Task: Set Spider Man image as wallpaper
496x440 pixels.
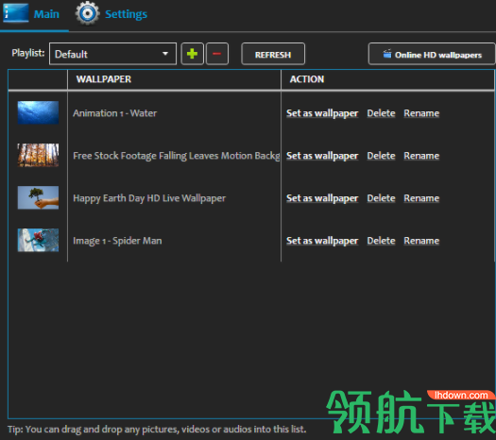Action: pos(322,241)
